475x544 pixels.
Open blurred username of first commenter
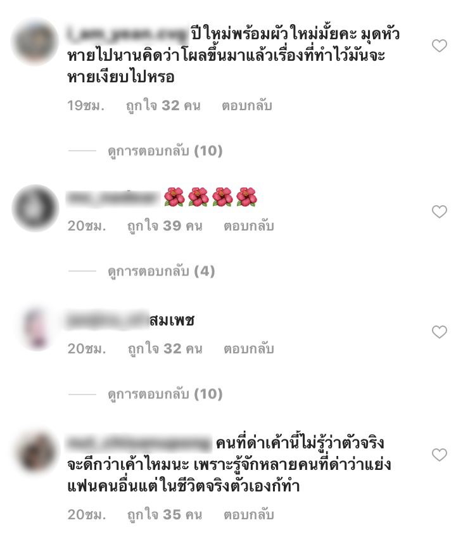(127, 34)
